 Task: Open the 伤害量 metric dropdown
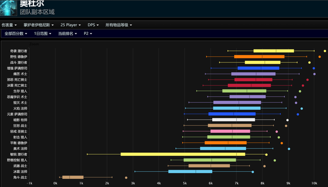9,25
